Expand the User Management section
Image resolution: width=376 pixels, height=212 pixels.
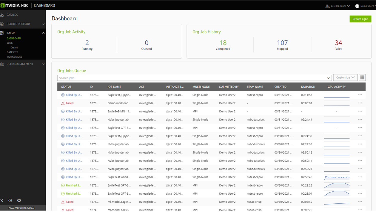43,64
